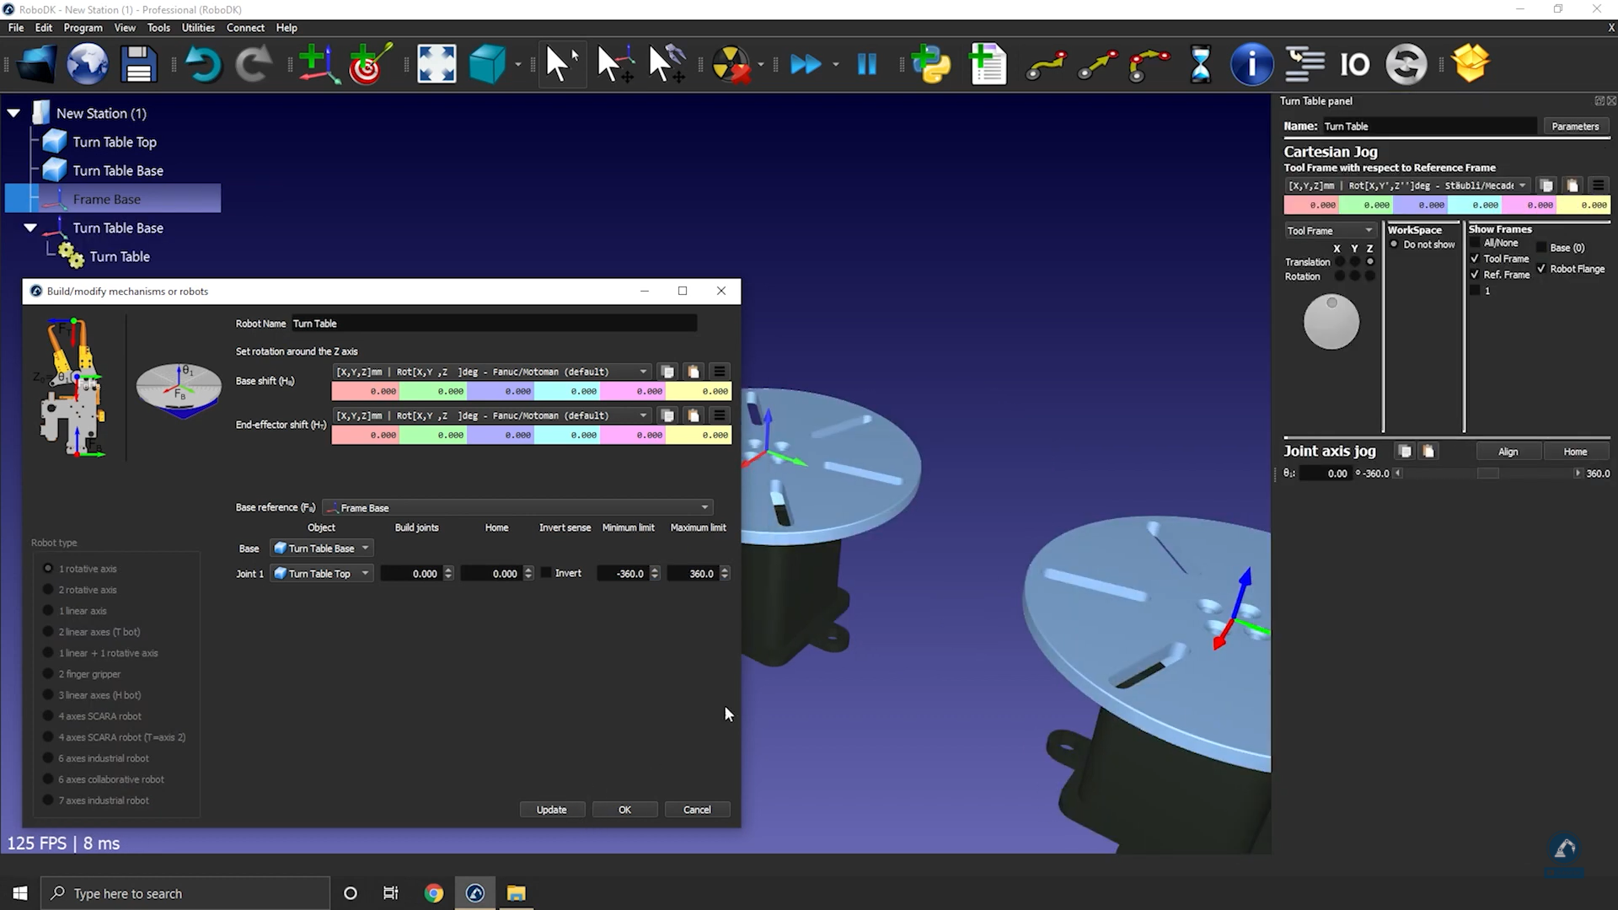The width and height of the screenshot is (1618, 910).
Task: Click the Pause simulation icon
Action: [x=866, y=64]
